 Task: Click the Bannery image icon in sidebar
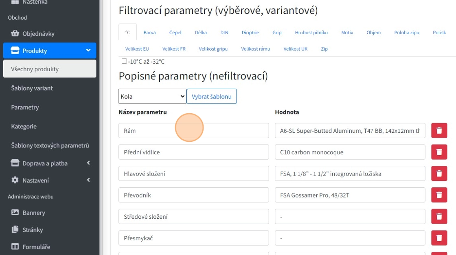tap(15, 212)
